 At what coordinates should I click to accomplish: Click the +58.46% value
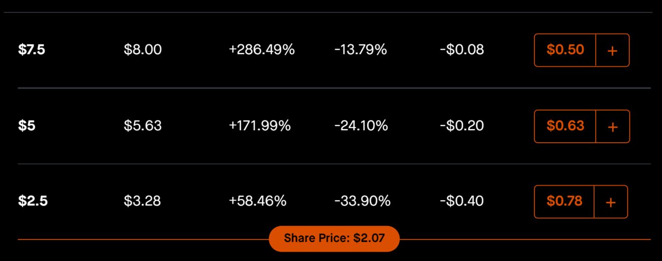point(258,202)
